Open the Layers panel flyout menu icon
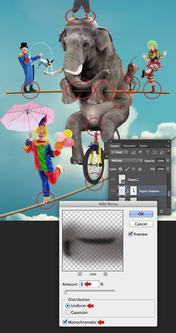This screenshot has height=333, width=176. click(168, 146)
